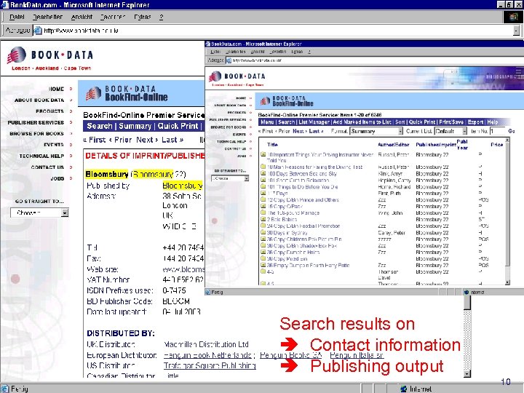Click 'Author/Editor' column header in results list
The height and width of the screenshot is (393, 524).
(393, 145)
